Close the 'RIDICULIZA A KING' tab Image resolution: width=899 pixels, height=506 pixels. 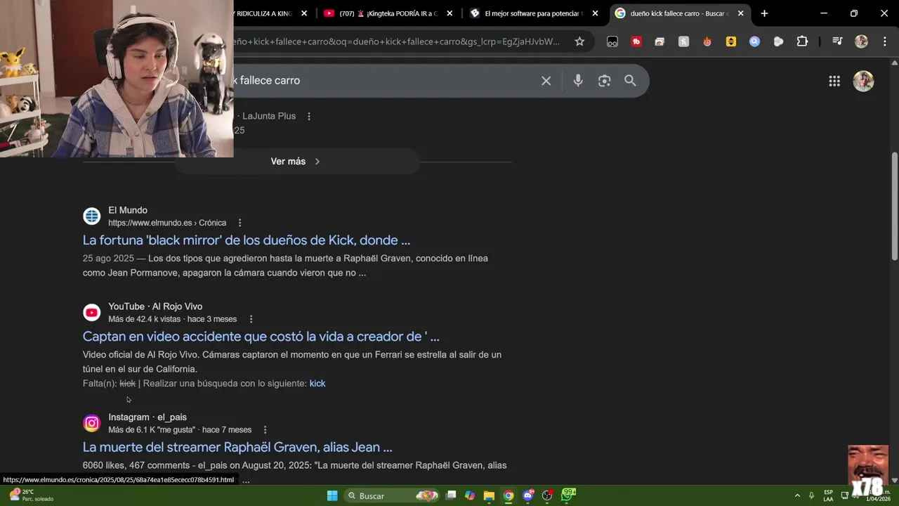click(x=304, y=13)
